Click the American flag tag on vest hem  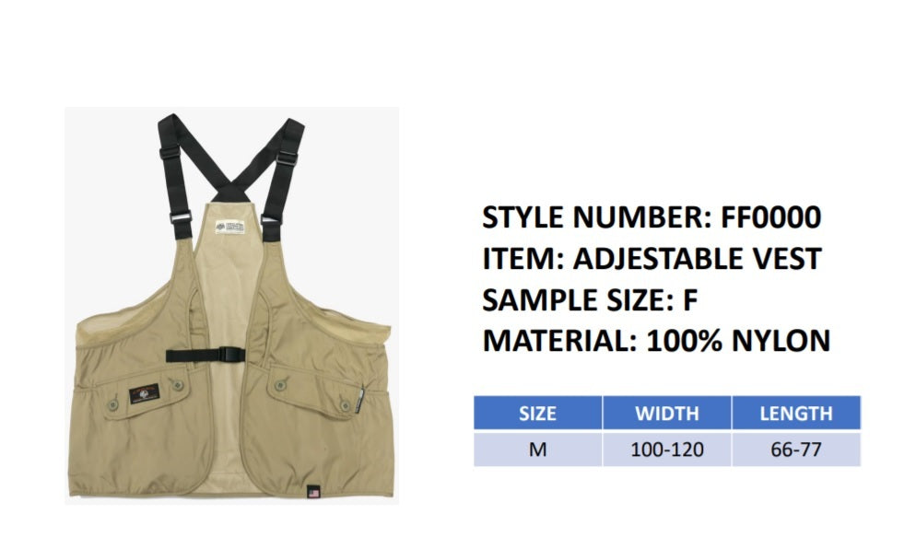pyautogui.click(x=313, y=493)
